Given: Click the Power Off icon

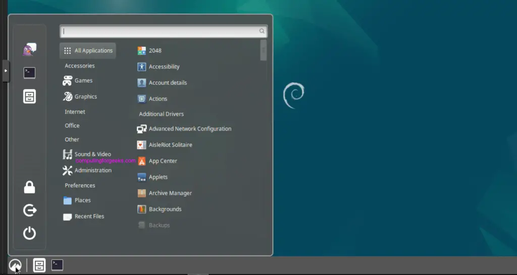Looking at the screenshot, I should (x=29, y=233).
